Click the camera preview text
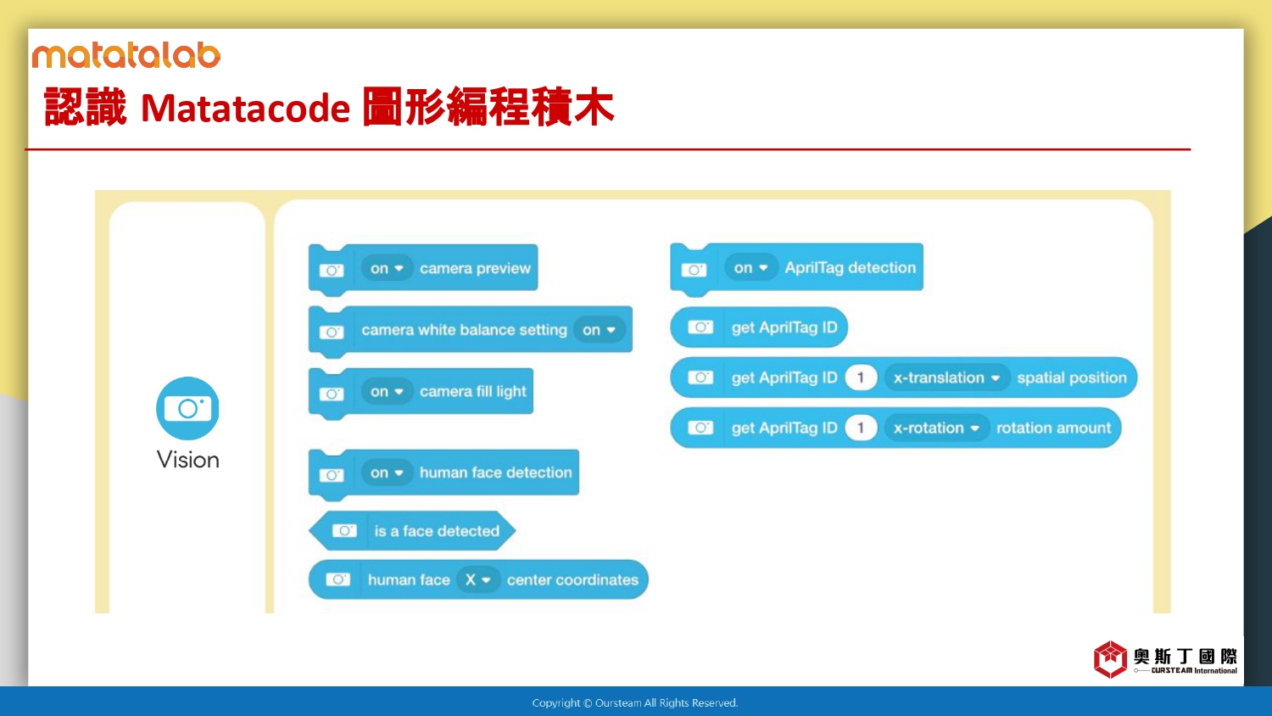This screenshot has width=1272, height=716. coord(475,268)
